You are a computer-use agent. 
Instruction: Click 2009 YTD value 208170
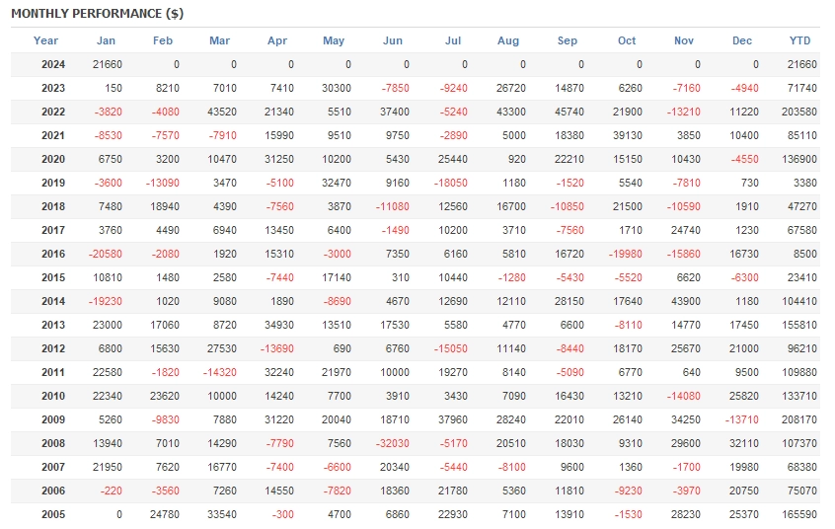798,419
